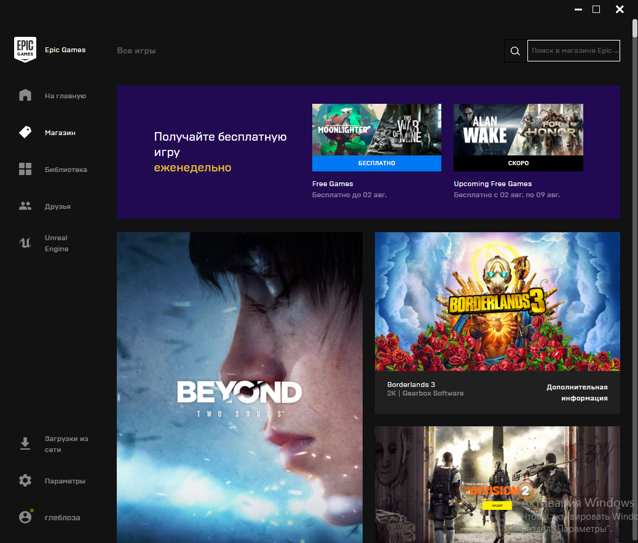This screenshot has width=638, height=543.
Task: Open the home house icon
Action: click(25, 95)
